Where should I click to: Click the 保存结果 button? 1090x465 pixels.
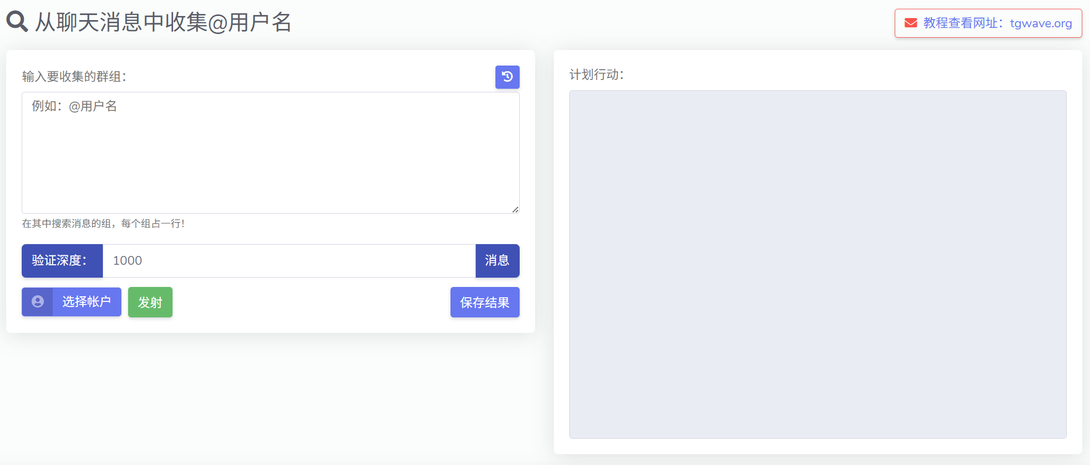click(485, 302)
